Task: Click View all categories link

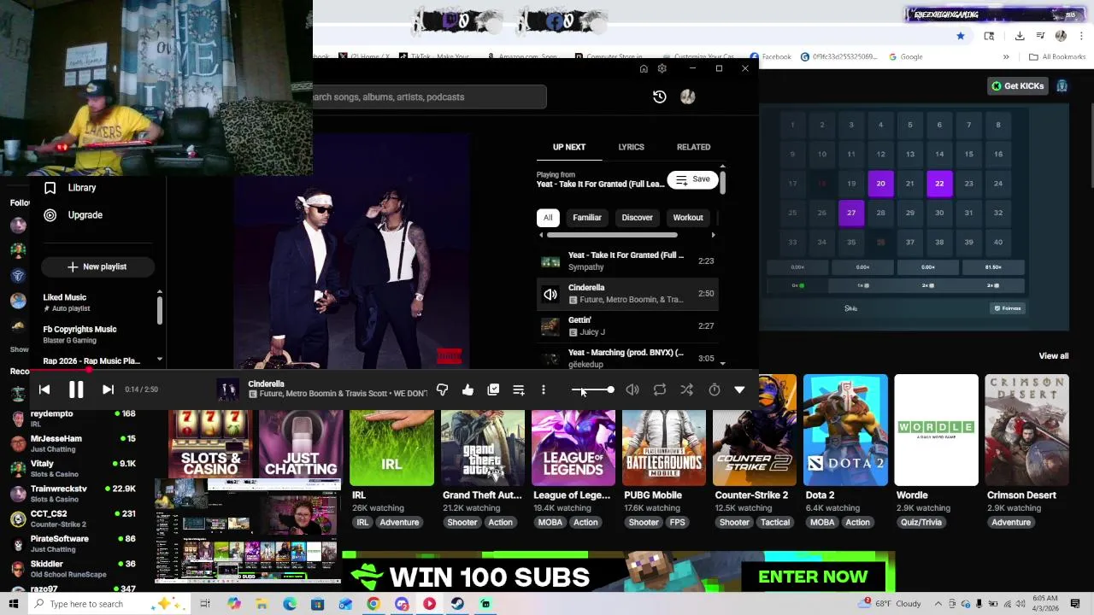Action: point(1053,356)
